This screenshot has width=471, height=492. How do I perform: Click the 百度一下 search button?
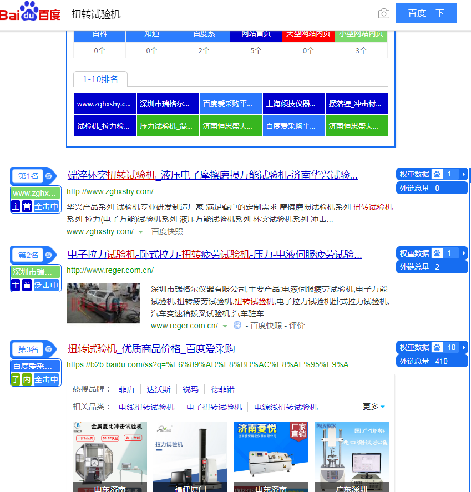pos(427,13)
